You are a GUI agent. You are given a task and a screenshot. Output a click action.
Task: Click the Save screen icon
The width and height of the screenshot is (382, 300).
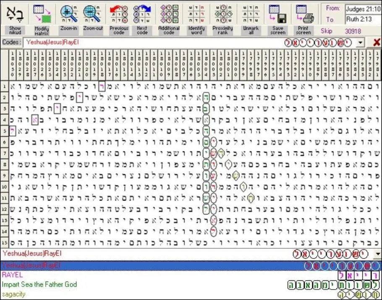click(278, 14)
